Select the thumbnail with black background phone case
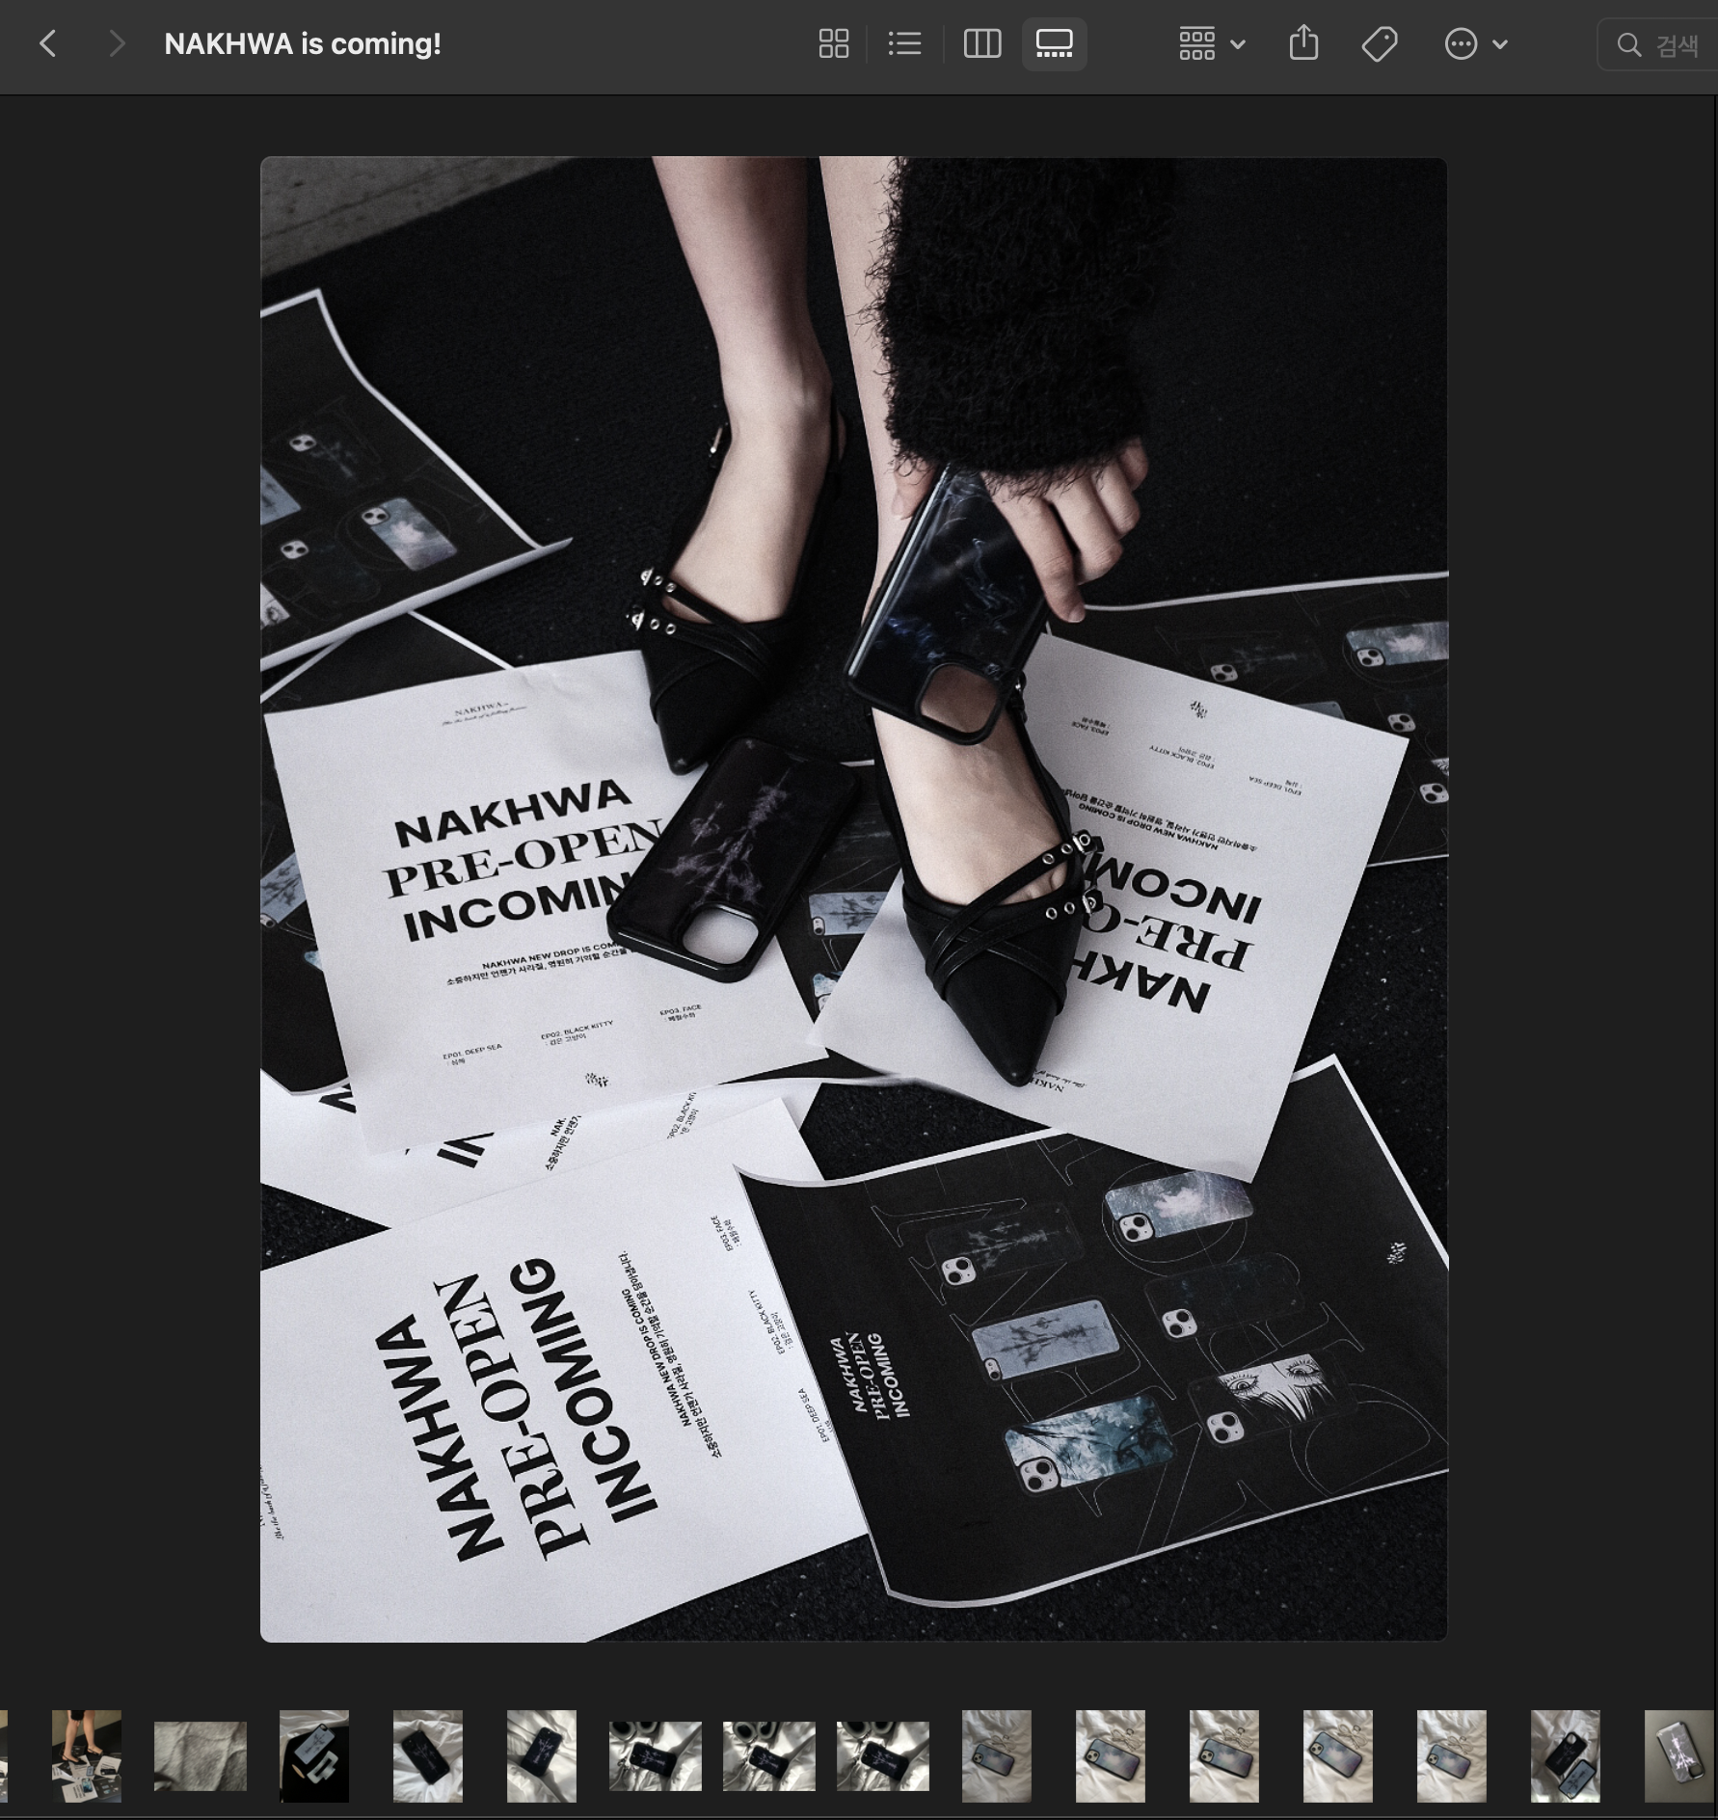This screenshot has height=1820, width=1718. tap(314, 1755)
